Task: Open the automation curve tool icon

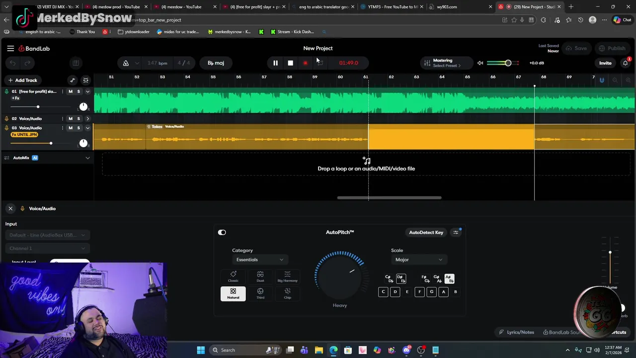Action: [x=73, y=80]
